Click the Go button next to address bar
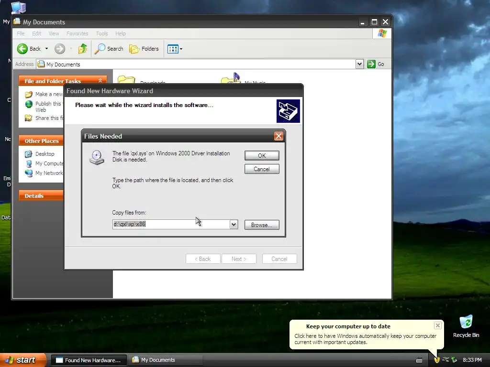Image resolution: width=490 pixels, height=367 pixels. pos(376,64)
